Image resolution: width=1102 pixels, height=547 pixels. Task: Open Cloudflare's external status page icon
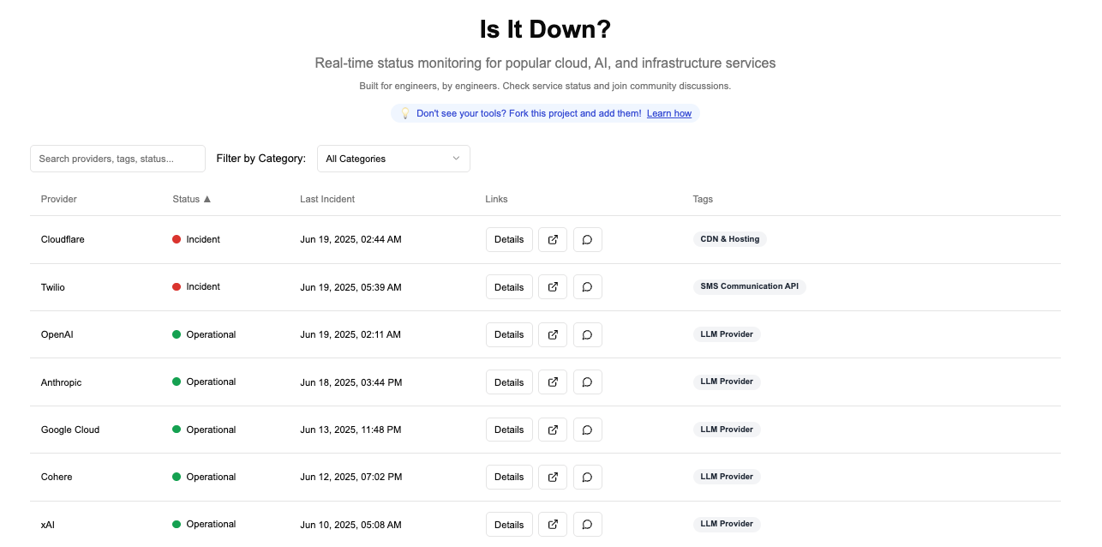pyautogui.click(x=553, y=239)
